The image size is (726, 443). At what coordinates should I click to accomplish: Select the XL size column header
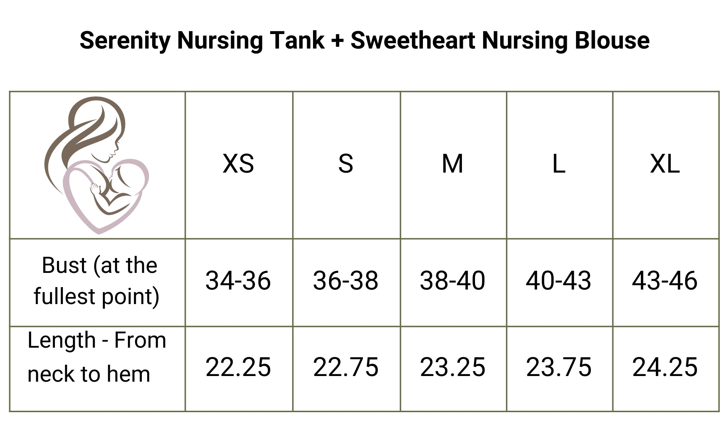[665, 164]
